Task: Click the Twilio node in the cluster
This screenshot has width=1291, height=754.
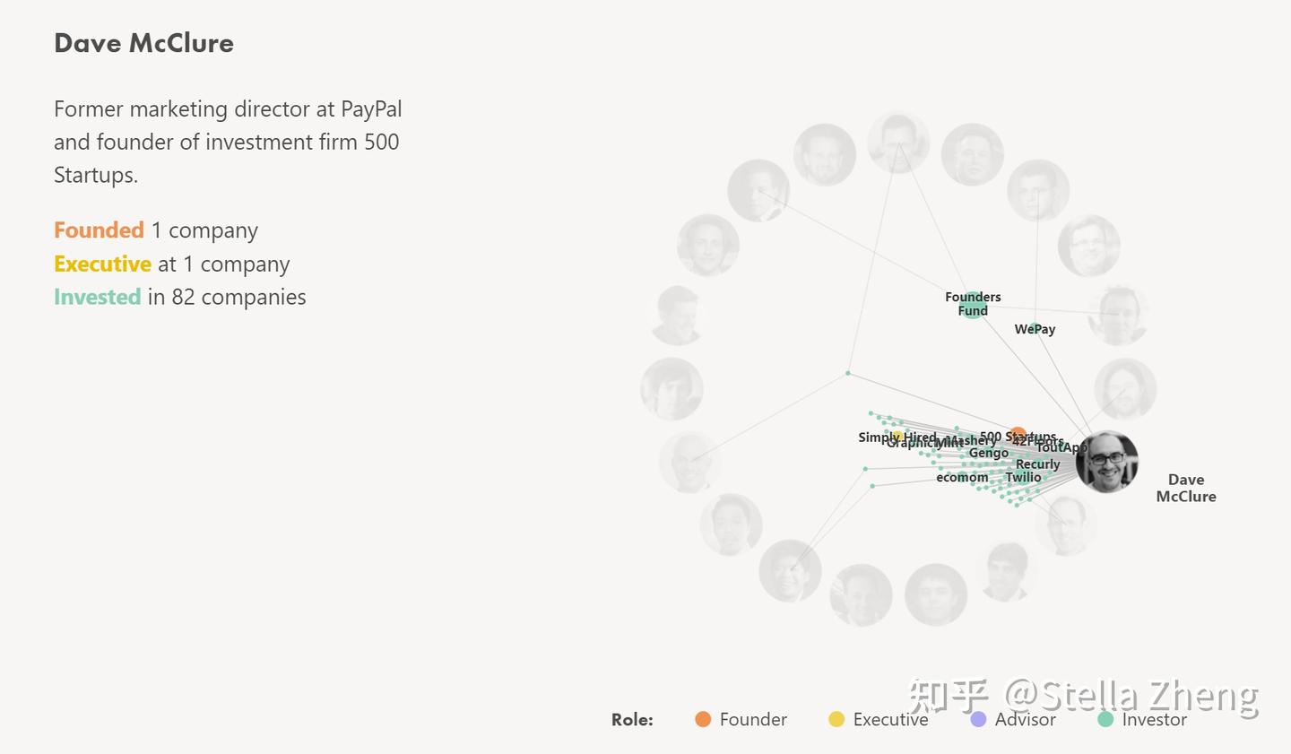Action: pyautogui.click(x=1023, y=477)
